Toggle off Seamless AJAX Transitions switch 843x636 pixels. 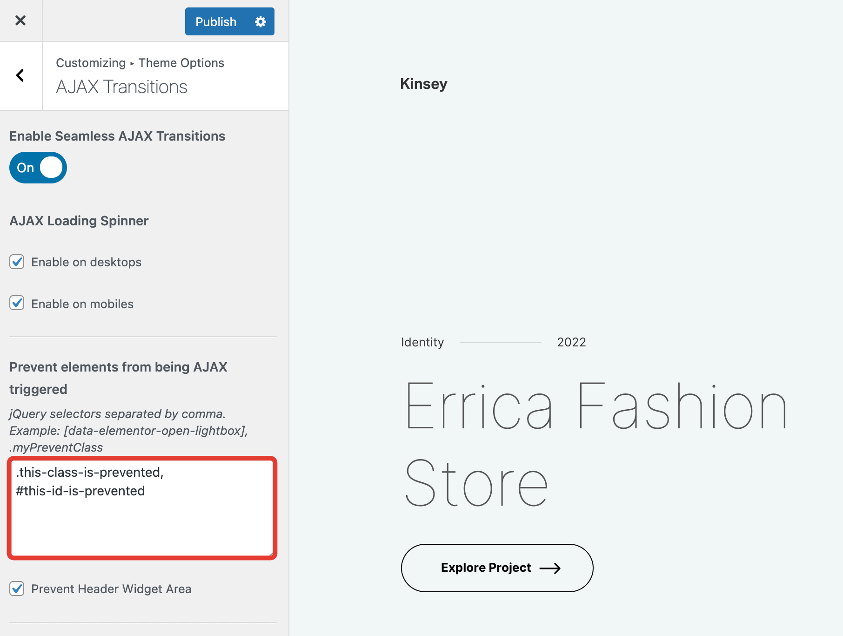[38, 168]
